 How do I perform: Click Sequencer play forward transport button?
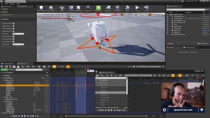tap(25, 116)
